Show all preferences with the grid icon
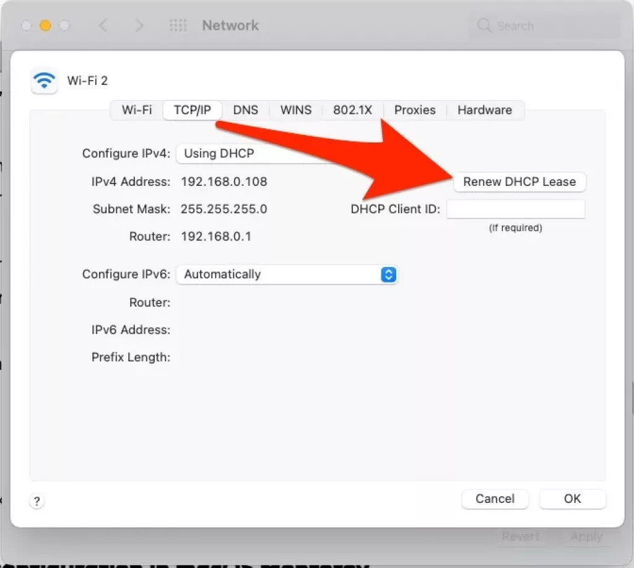 [178, 25]
